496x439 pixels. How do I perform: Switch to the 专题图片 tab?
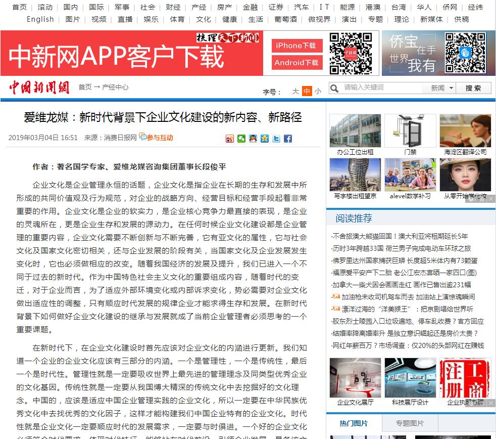(x=409, y=423)
